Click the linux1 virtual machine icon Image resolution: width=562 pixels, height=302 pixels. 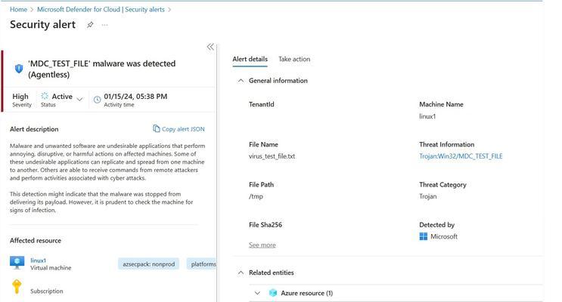click(x=17, y=263)
